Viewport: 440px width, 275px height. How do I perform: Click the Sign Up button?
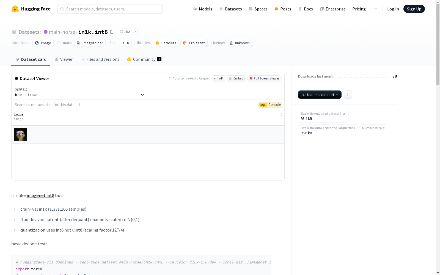point(414,9)
